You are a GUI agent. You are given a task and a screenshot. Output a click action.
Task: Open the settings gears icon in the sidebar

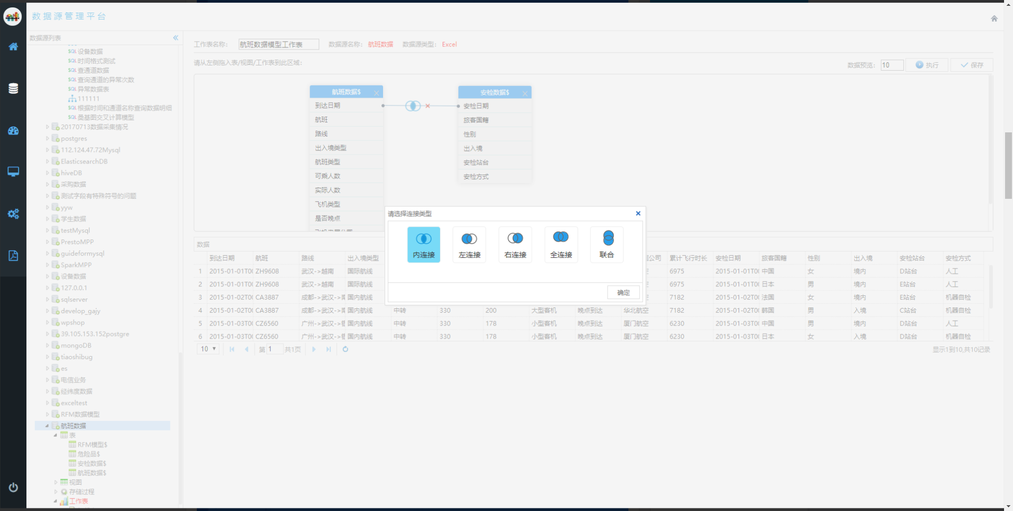pos(13,214)
